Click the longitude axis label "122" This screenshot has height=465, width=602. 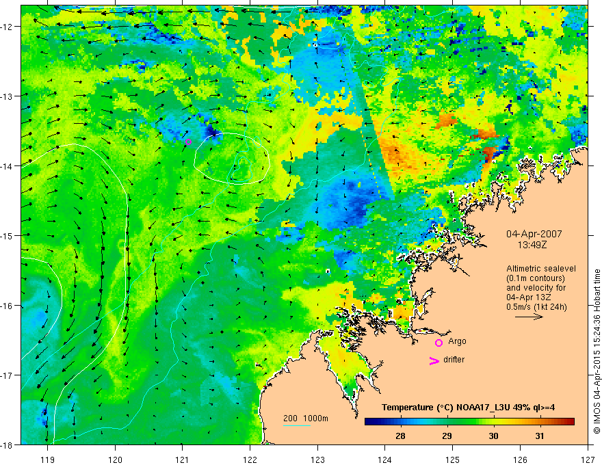[250, 460]
